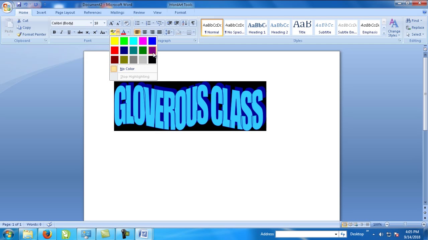Click the Paste button
428x240 pixels.
(x=9, y=27)
